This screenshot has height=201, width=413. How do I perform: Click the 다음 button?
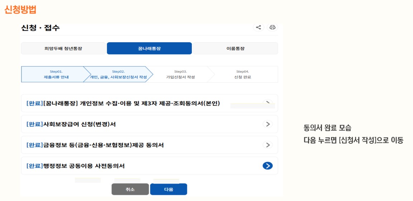point(168,189)
